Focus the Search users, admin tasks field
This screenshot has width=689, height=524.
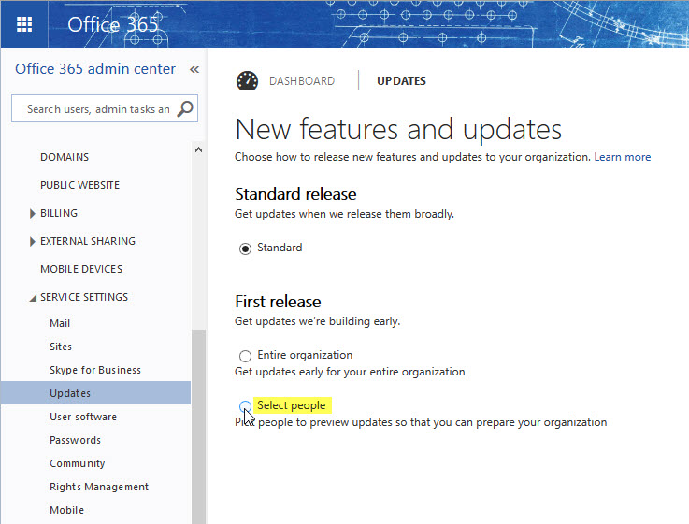pyautogui.click(x=105, y=108)
